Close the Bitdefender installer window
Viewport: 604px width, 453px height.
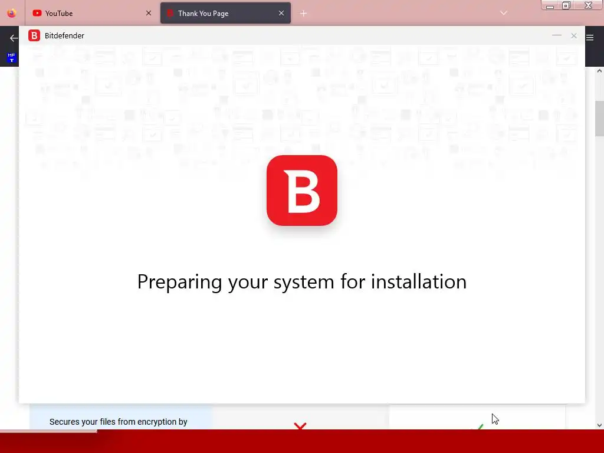tap(574, 35)
